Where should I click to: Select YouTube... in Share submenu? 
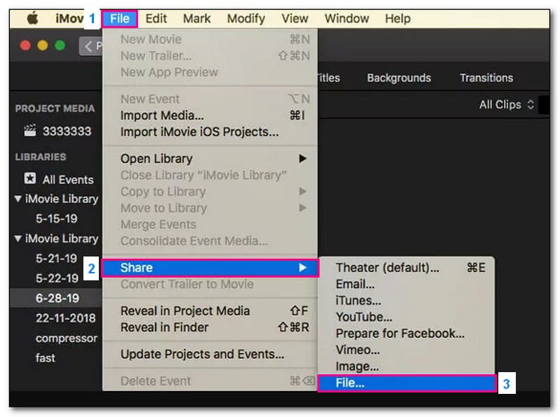[363, 317]
